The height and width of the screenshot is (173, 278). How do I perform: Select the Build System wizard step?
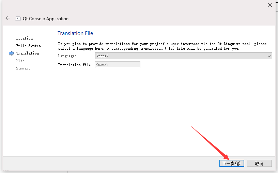pos(28,46)
